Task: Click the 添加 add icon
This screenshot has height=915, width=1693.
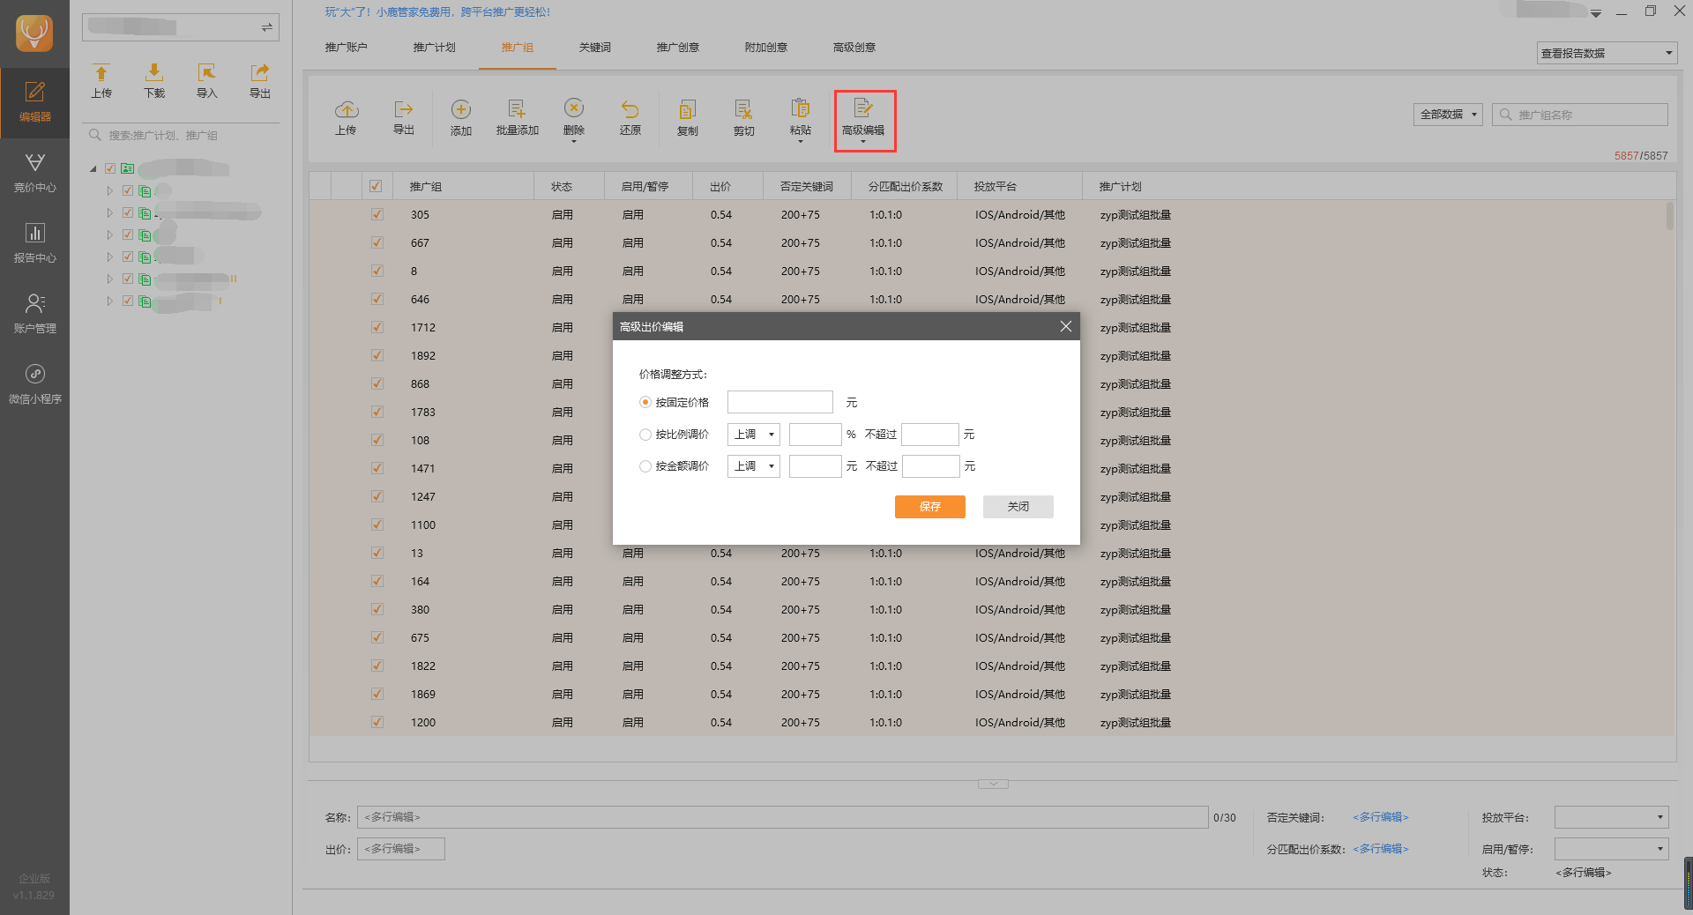Action: tap(461, 109)
